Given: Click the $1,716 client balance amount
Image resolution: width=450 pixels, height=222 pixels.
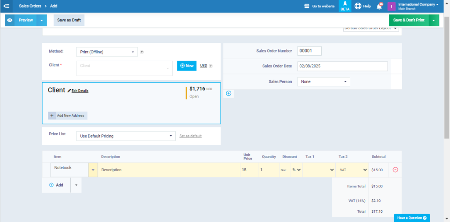Looking at the screenshot, I should [197, 89].
